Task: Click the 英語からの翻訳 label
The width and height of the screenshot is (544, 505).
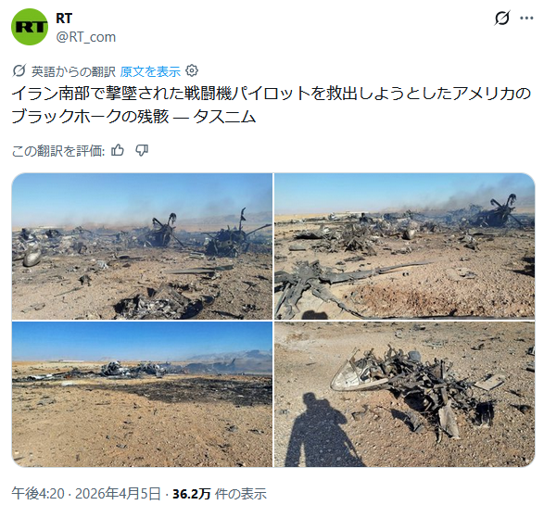Action: [73, 71]
